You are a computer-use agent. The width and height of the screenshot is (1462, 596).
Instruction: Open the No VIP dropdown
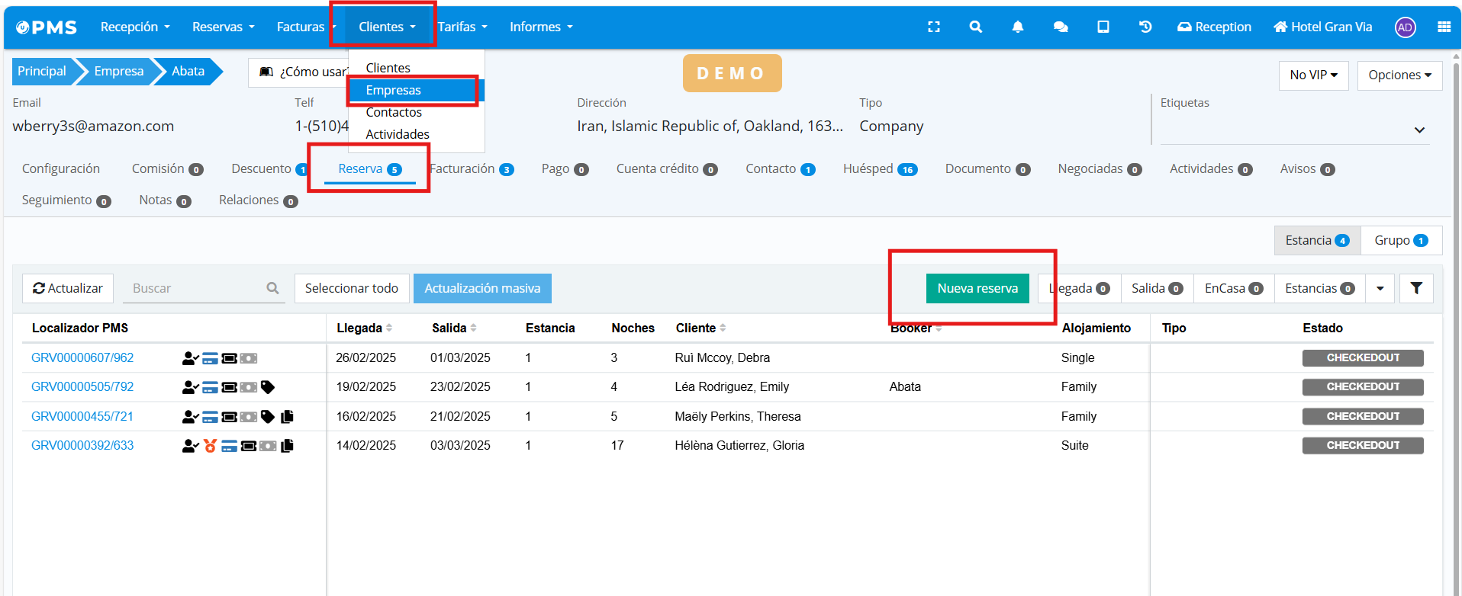[x=1313, y=75]
